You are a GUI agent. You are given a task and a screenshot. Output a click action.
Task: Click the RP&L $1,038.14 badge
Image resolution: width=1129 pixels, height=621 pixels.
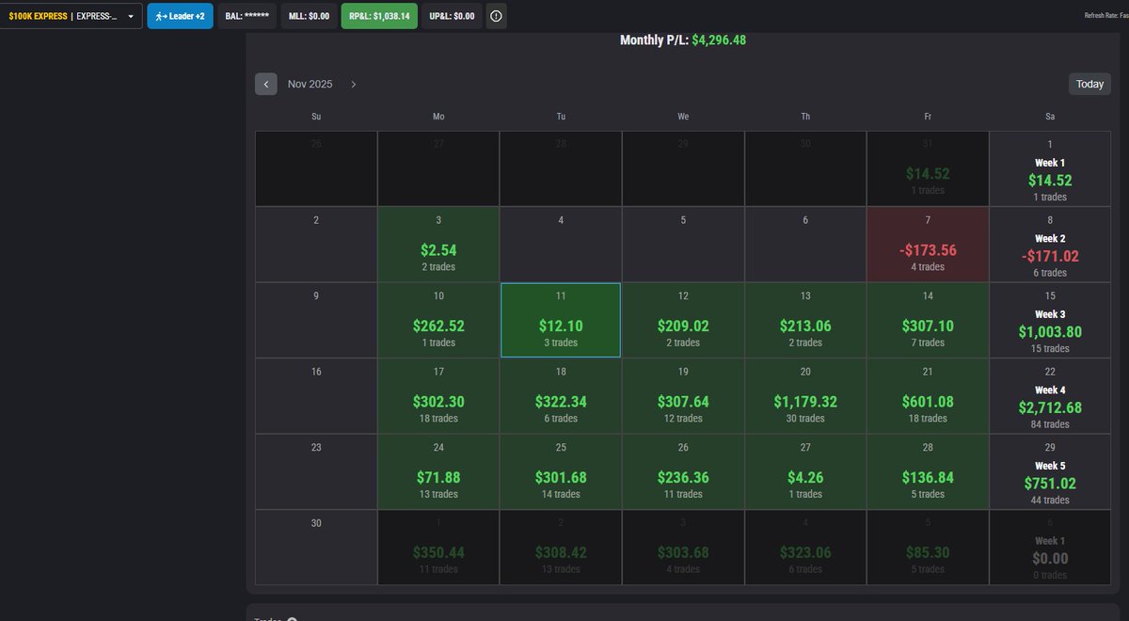tap(379, 16)
